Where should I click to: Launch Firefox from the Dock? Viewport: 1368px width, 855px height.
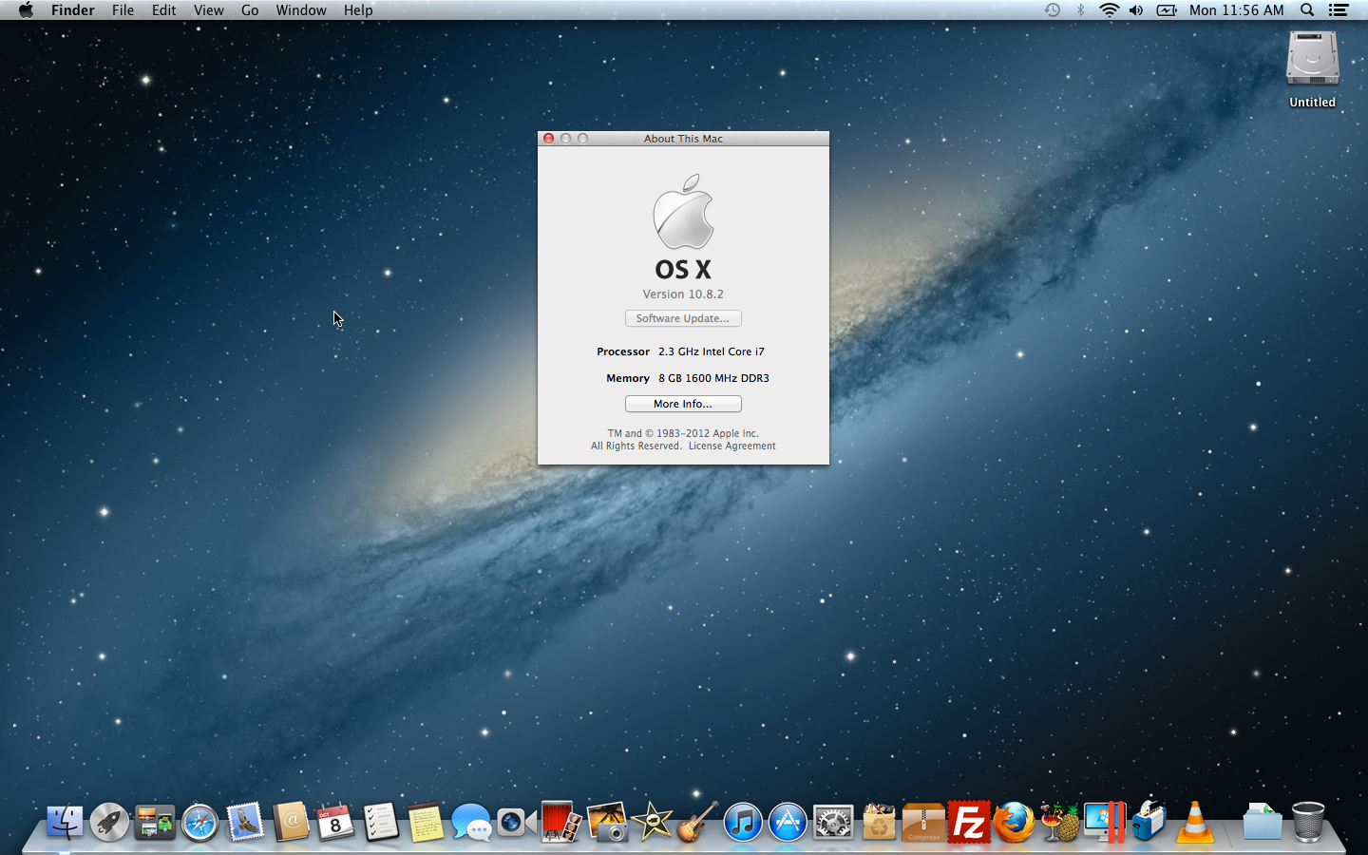click(x=1014, y=823)
